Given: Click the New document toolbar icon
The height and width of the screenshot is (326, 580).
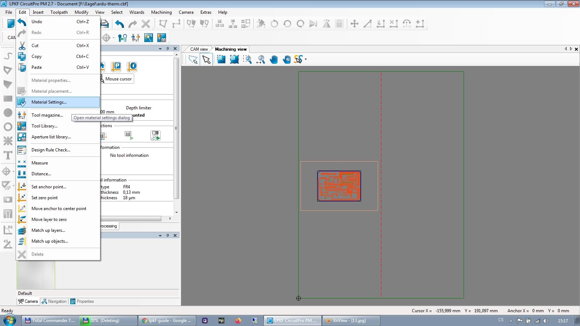Looking at the screenshot, I should 11,24.
